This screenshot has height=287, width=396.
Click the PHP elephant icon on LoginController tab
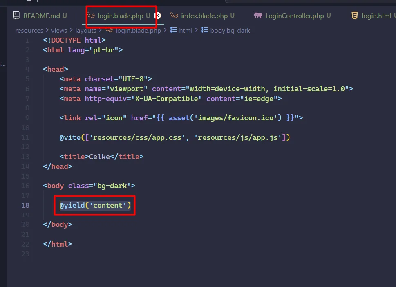[258, 16]
